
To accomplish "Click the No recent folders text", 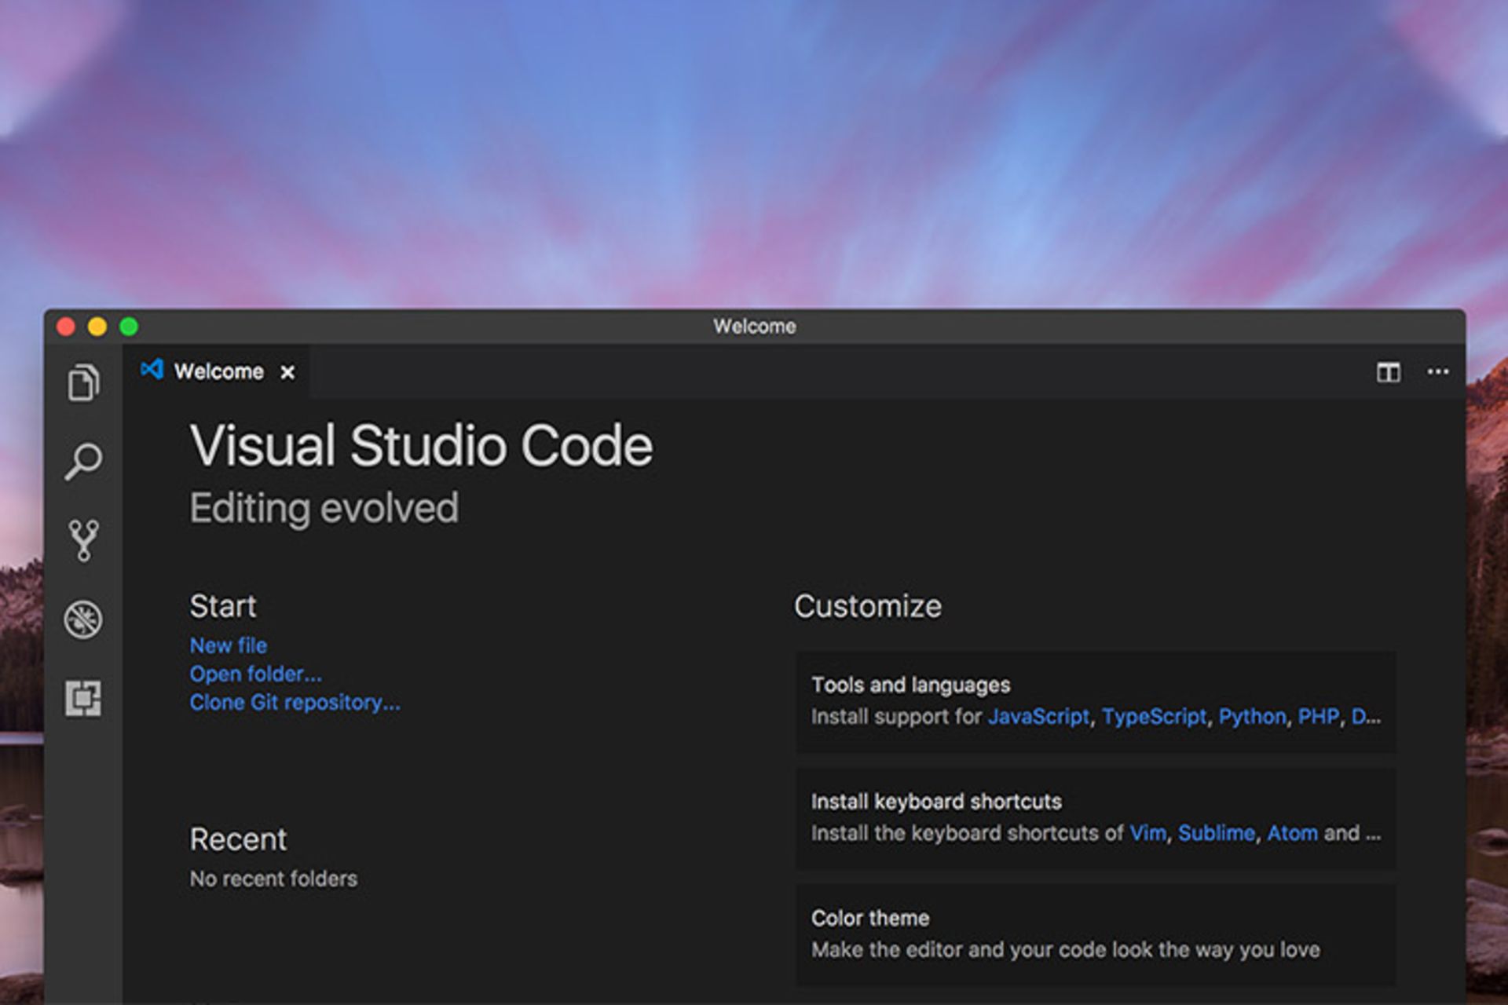I will coord(273,879).
